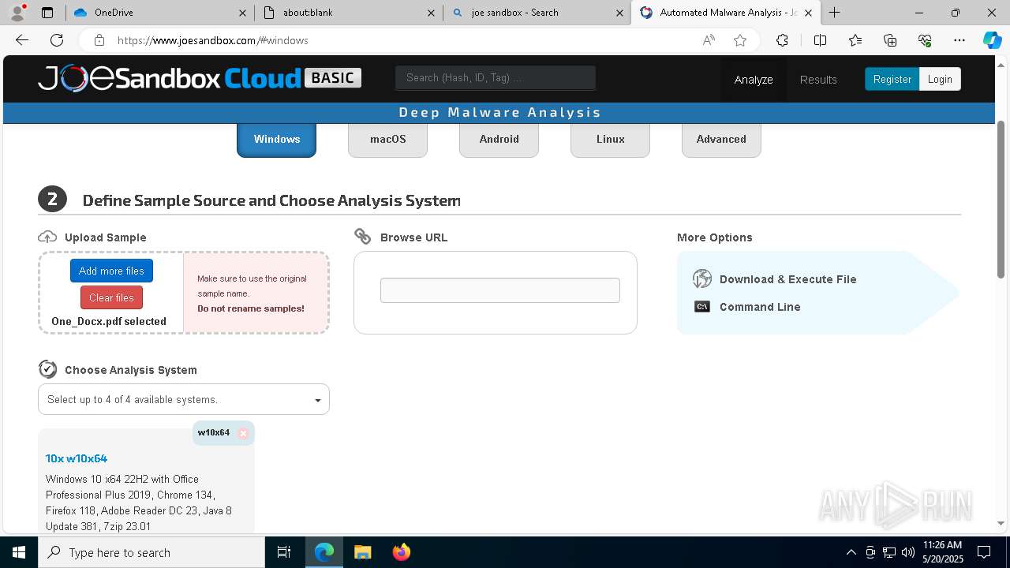The height and width of the screenshot is (568, 1010).
Task: Open Edge tab actions menu icon
Action: pos(47,13)
